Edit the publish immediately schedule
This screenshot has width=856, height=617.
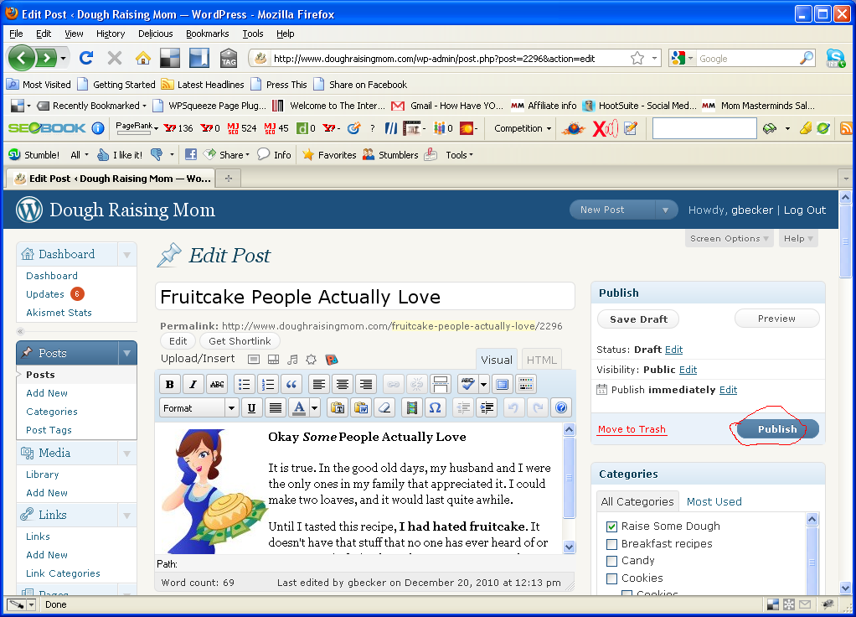728,390
